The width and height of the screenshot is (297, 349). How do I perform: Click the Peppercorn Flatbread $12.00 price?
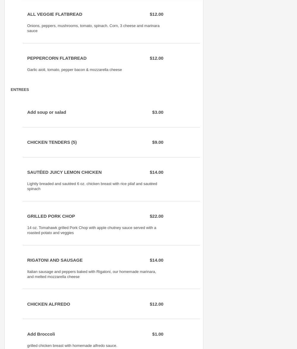pos(156,58)
